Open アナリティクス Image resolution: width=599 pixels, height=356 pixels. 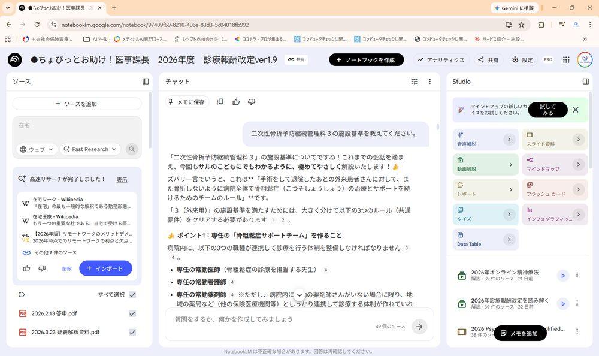pos(441,60)
